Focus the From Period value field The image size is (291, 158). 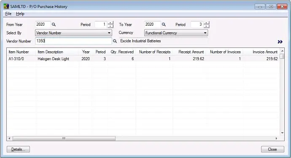pyautogui.click(x=101, y=24)
